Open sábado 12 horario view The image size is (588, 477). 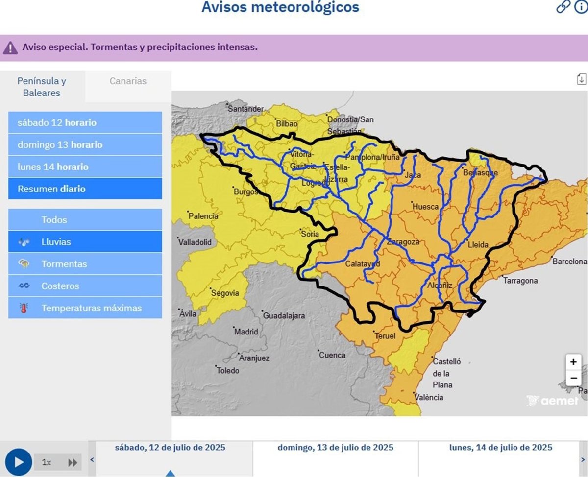pyautogui.click(x=85, y=123)
